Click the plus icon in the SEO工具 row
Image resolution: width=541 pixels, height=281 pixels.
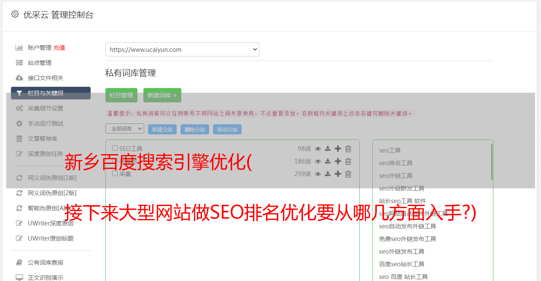tap(338, 149)
